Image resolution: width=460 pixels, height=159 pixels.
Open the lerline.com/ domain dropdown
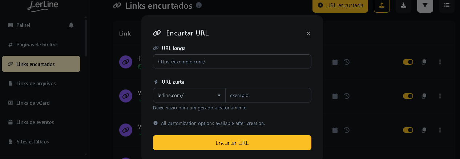coord(189,95)
